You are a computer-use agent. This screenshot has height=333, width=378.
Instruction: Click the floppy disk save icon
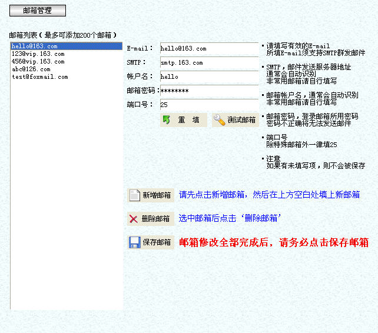pos(135,242)
